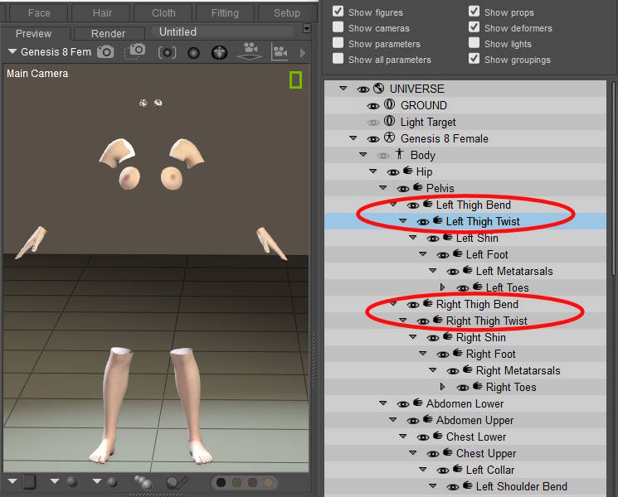Click the prop icon beside Light Target
Image resolution: width=618 pixels, height=497 pixels.
tap(389, 121)
